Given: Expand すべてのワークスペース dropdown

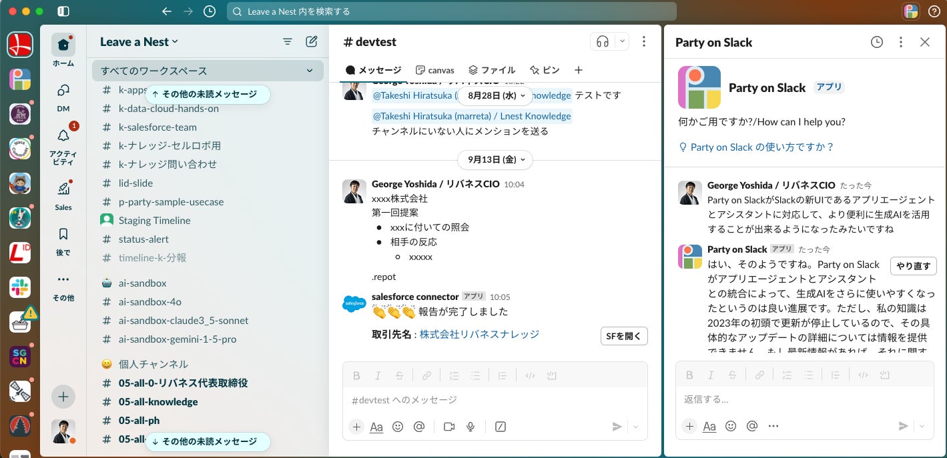Looking at the screenshot, I should 208,71.
